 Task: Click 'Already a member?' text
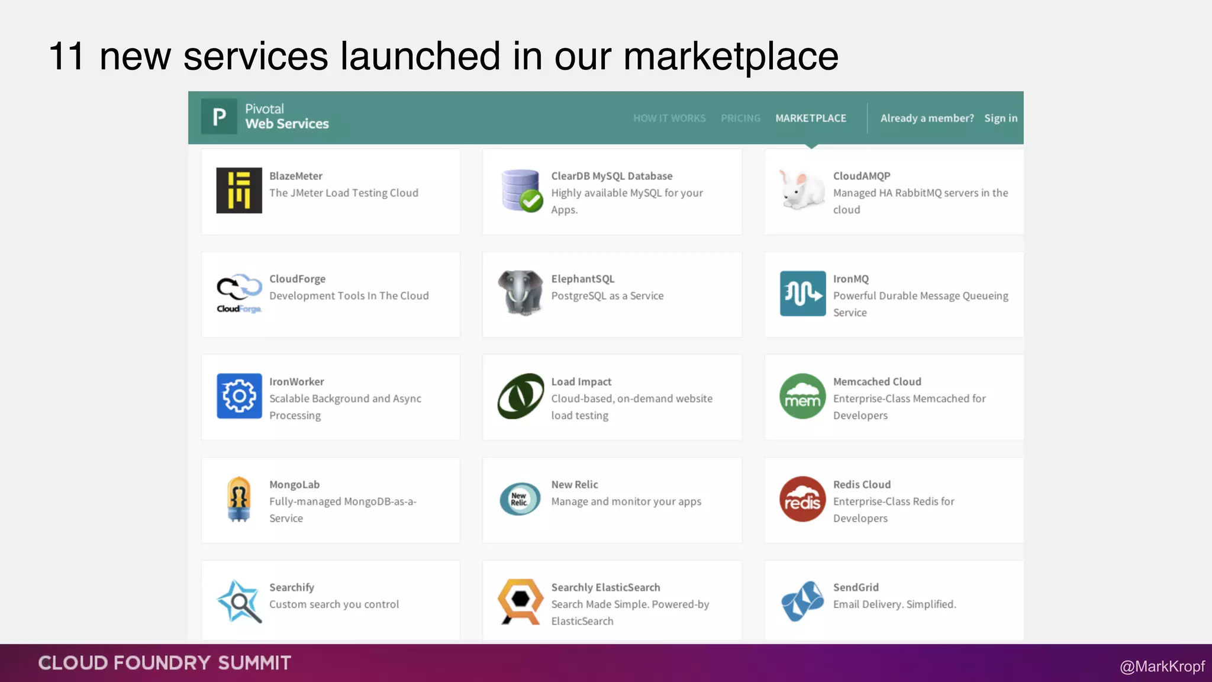click(927, 118)
